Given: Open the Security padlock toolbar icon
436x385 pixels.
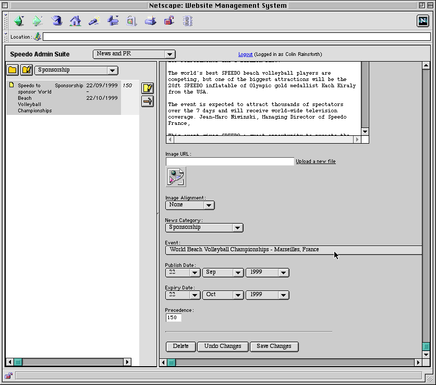Looking at the screenshot, I should coord(169,21).
